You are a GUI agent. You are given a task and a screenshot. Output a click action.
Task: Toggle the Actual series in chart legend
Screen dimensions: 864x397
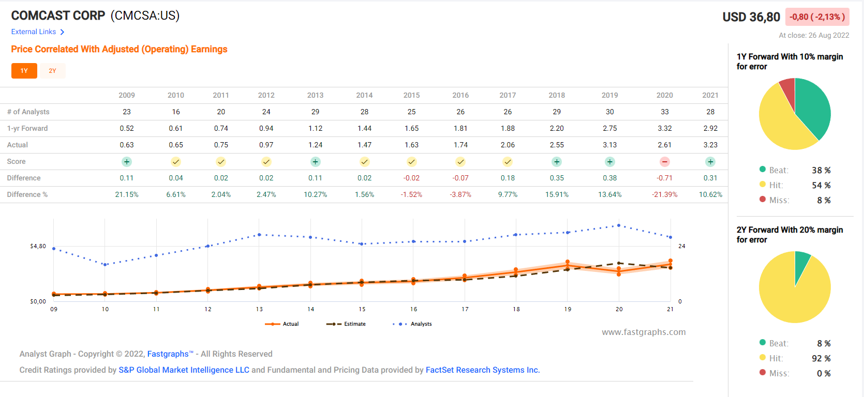(x=282, y=324)
